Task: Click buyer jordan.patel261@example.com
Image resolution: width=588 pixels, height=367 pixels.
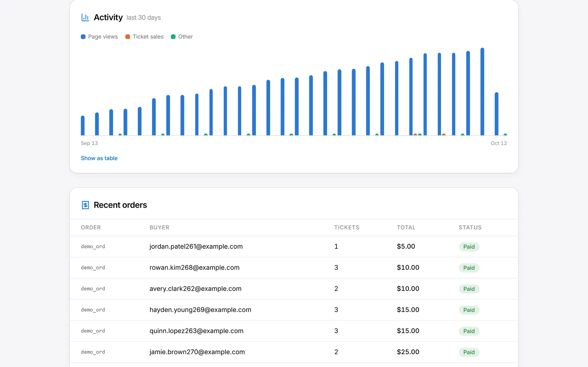Action: [x=196, y=247]
